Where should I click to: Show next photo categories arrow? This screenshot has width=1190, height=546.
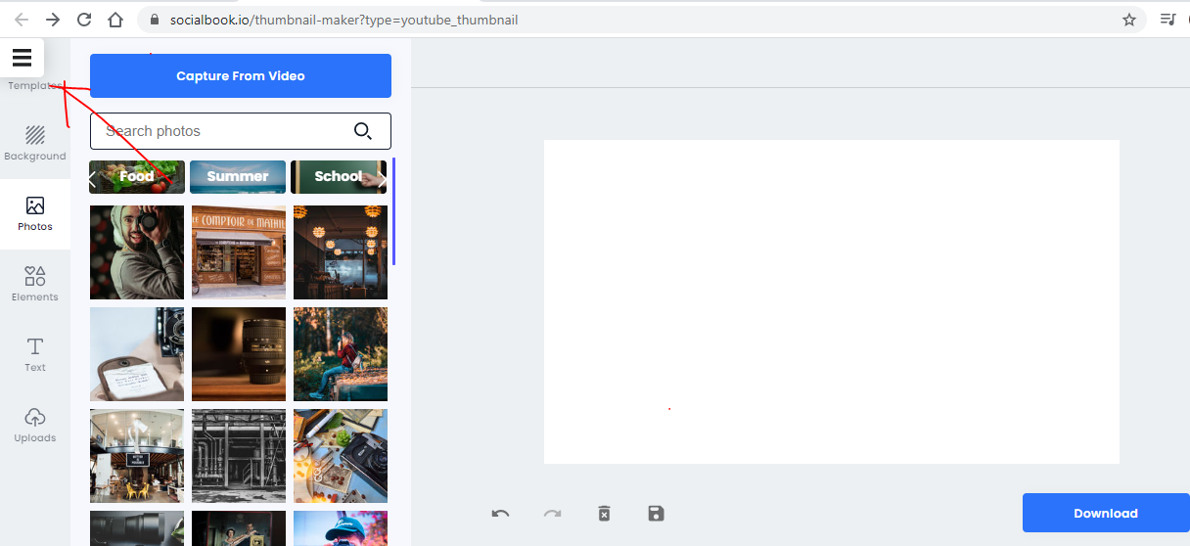point(382,179)
